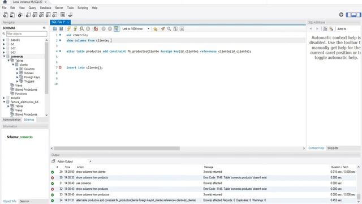Open a SQL script file in new tab
Image resolution: width=362 pixels, height=204 pixels.
click(12, 15)
